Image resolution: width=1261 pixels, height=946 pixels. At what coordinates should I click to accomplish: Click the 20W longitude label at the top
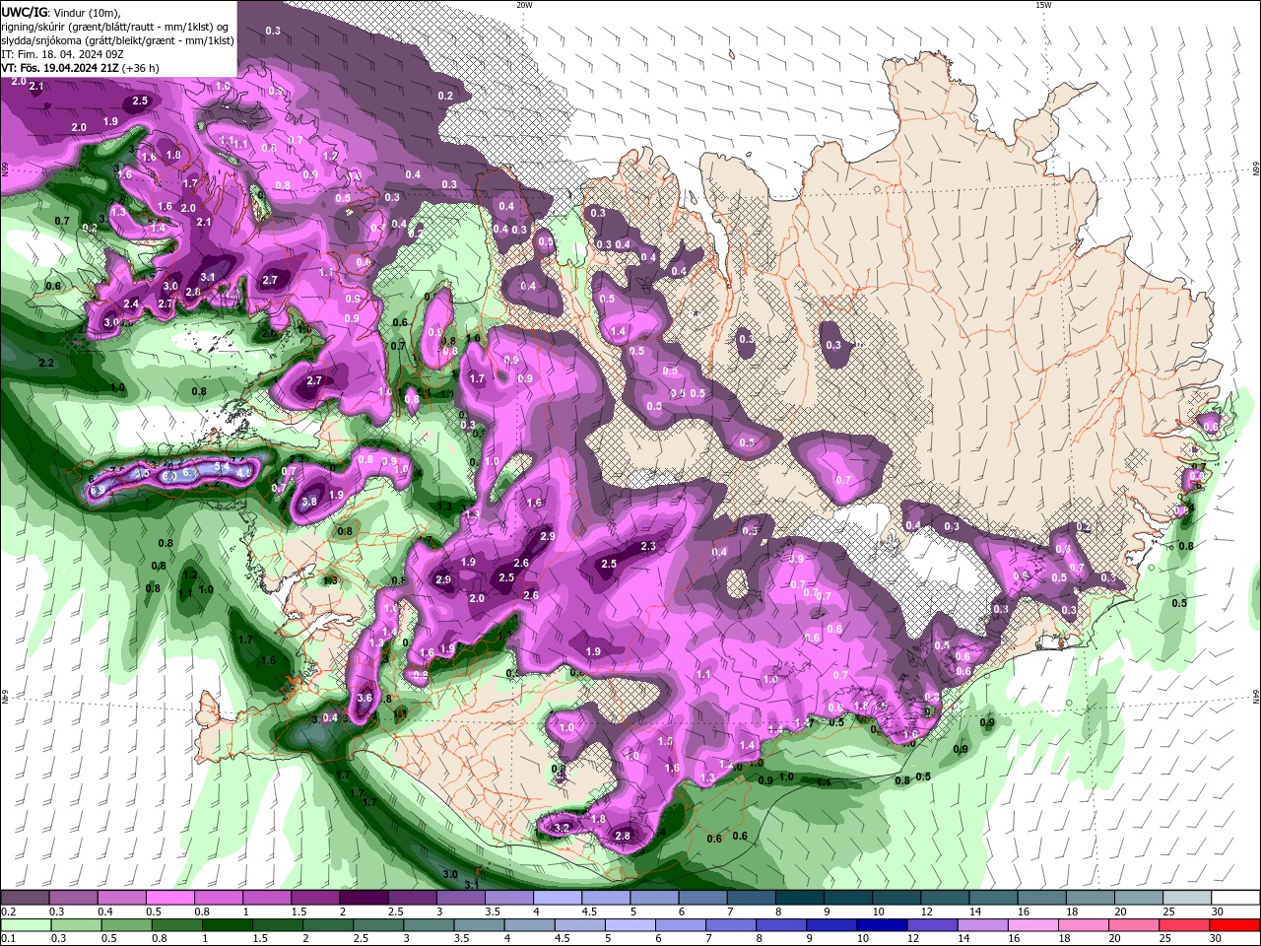524,5
